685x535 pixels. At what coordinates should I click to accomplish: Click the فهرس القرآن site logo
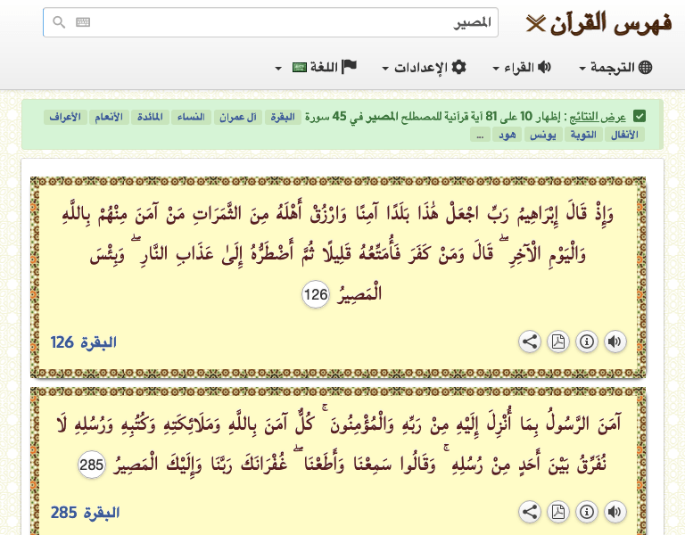(598, 22)
